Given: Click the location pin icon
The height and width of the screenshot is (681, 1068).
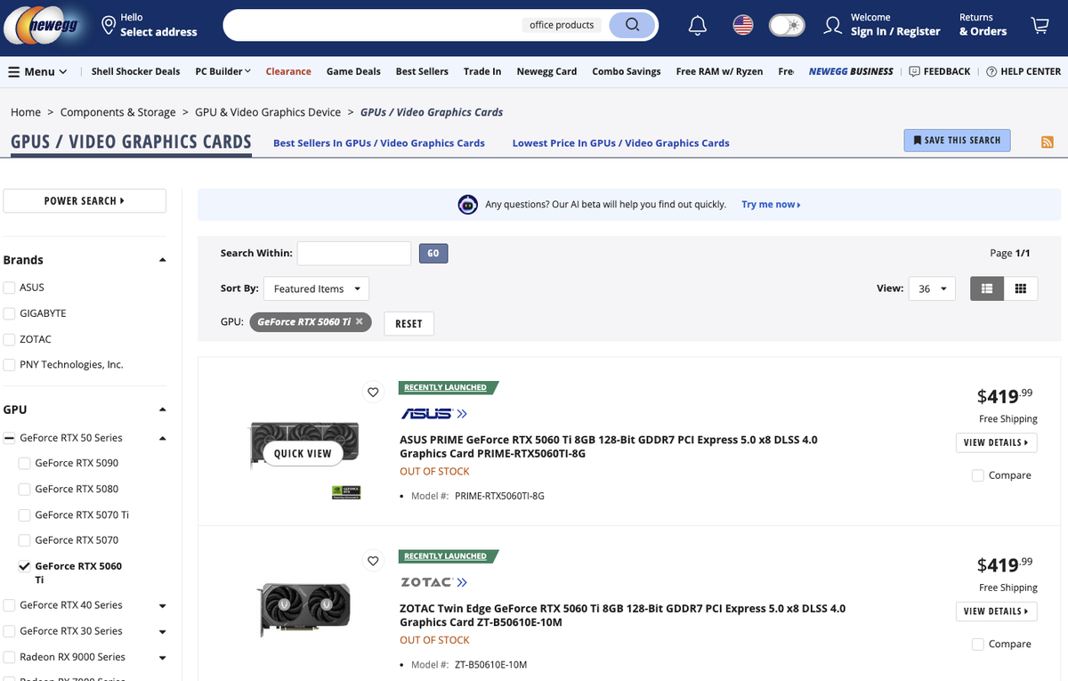Looking at the screenshot, I should [x=109, y=24].
